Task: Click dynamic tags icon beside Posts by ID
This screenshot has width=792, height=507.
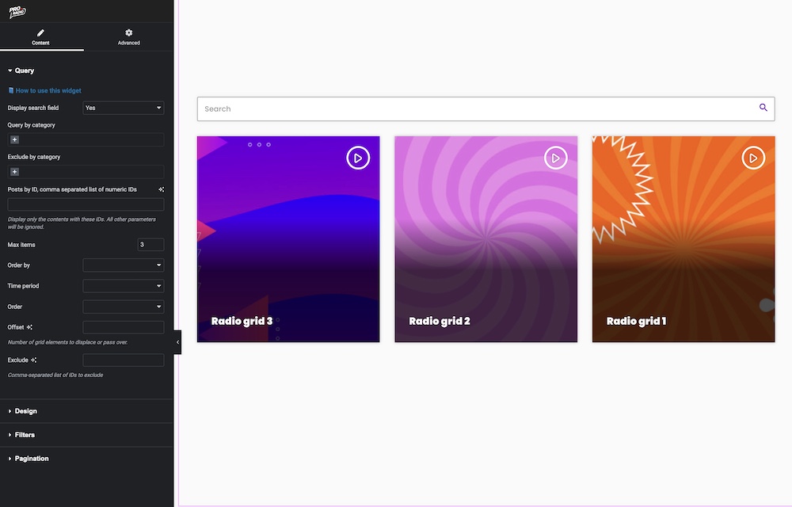Action: coord(161,189)
